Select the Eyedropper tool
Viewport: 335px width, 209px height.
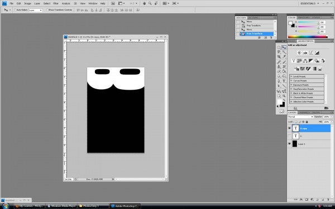tap(284, 57)
